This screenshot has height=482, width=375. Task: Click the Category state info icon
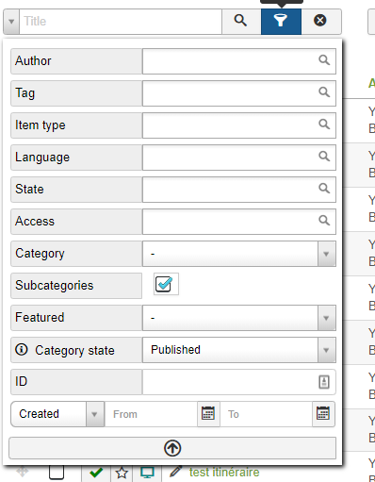pos(22,350)
